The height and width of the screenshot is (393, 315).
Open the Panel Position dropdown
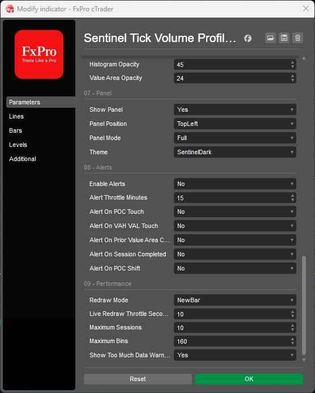(235, 124)
